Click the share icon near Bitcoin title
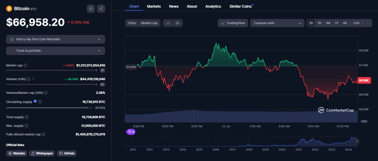 pyautogui.click(x=101, y=8)
